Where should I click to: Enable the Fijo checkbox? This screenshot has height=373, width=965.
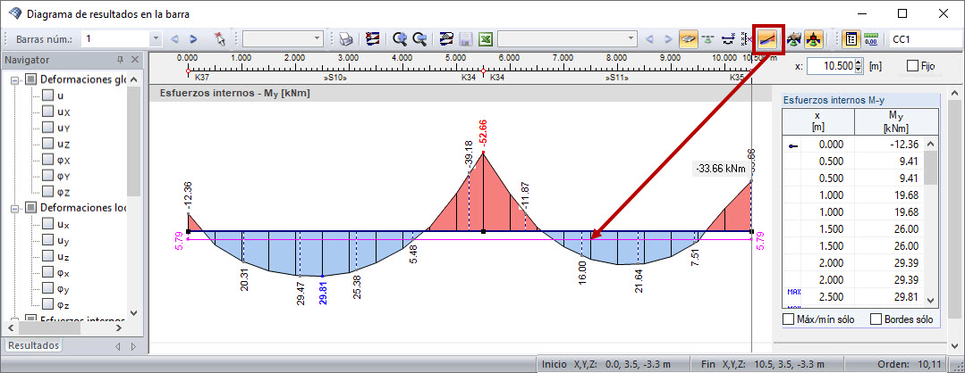[x=912, y=66]
